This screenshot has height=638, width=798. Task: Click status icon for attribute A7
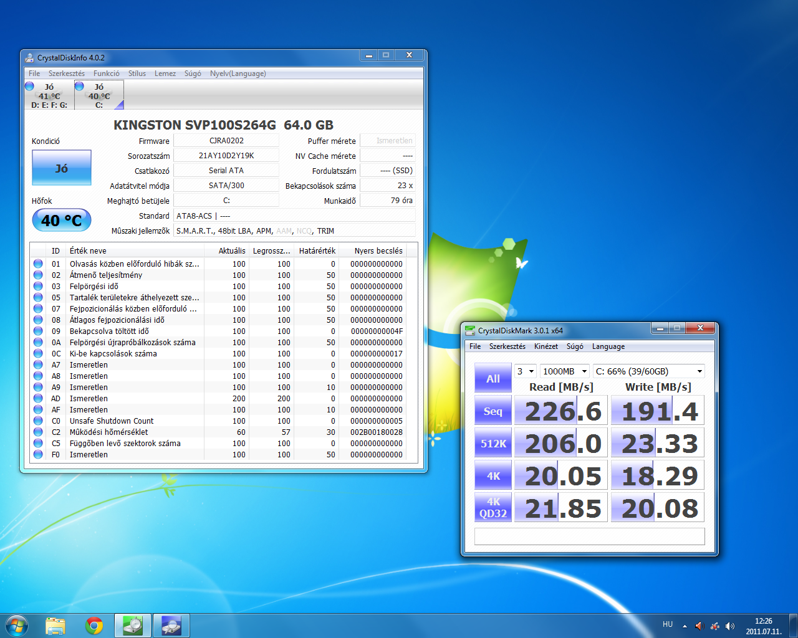point(39,364)
